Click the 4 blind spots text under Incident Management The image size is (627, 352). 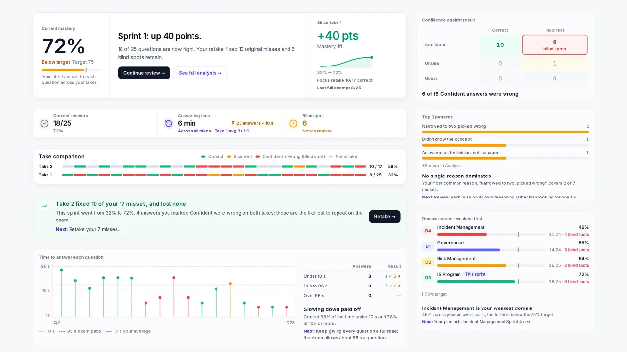(577, 235)
